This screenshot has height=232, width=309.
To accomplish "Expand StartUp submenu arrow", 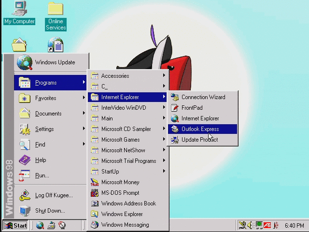I will (x=164, y=171).
